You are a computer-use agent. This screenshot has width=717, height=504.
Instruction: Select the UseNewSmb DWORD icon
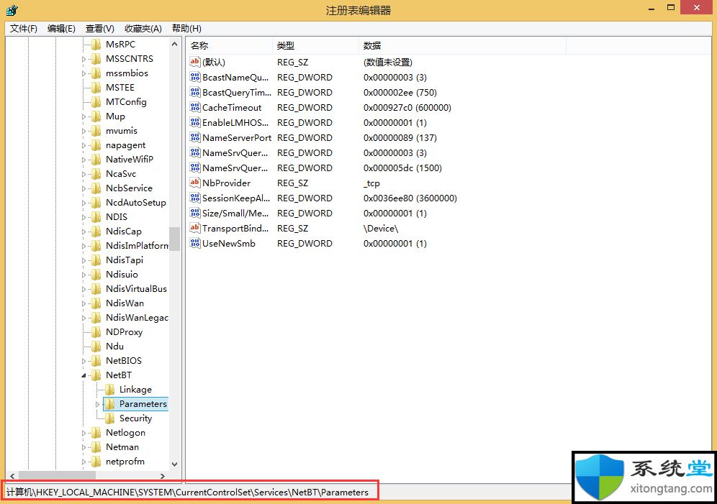tap(195, 242)
